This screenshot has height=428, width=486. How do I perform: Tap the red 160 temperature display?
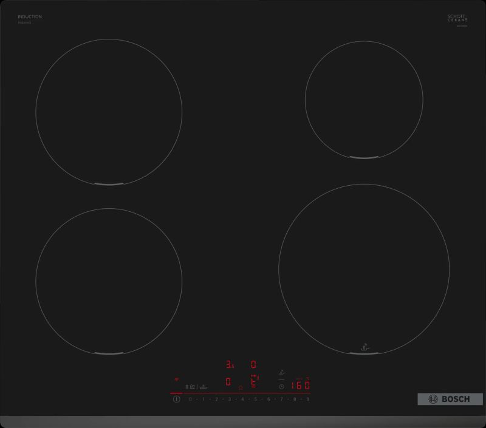pyautogui.click(x=300, y=386)
